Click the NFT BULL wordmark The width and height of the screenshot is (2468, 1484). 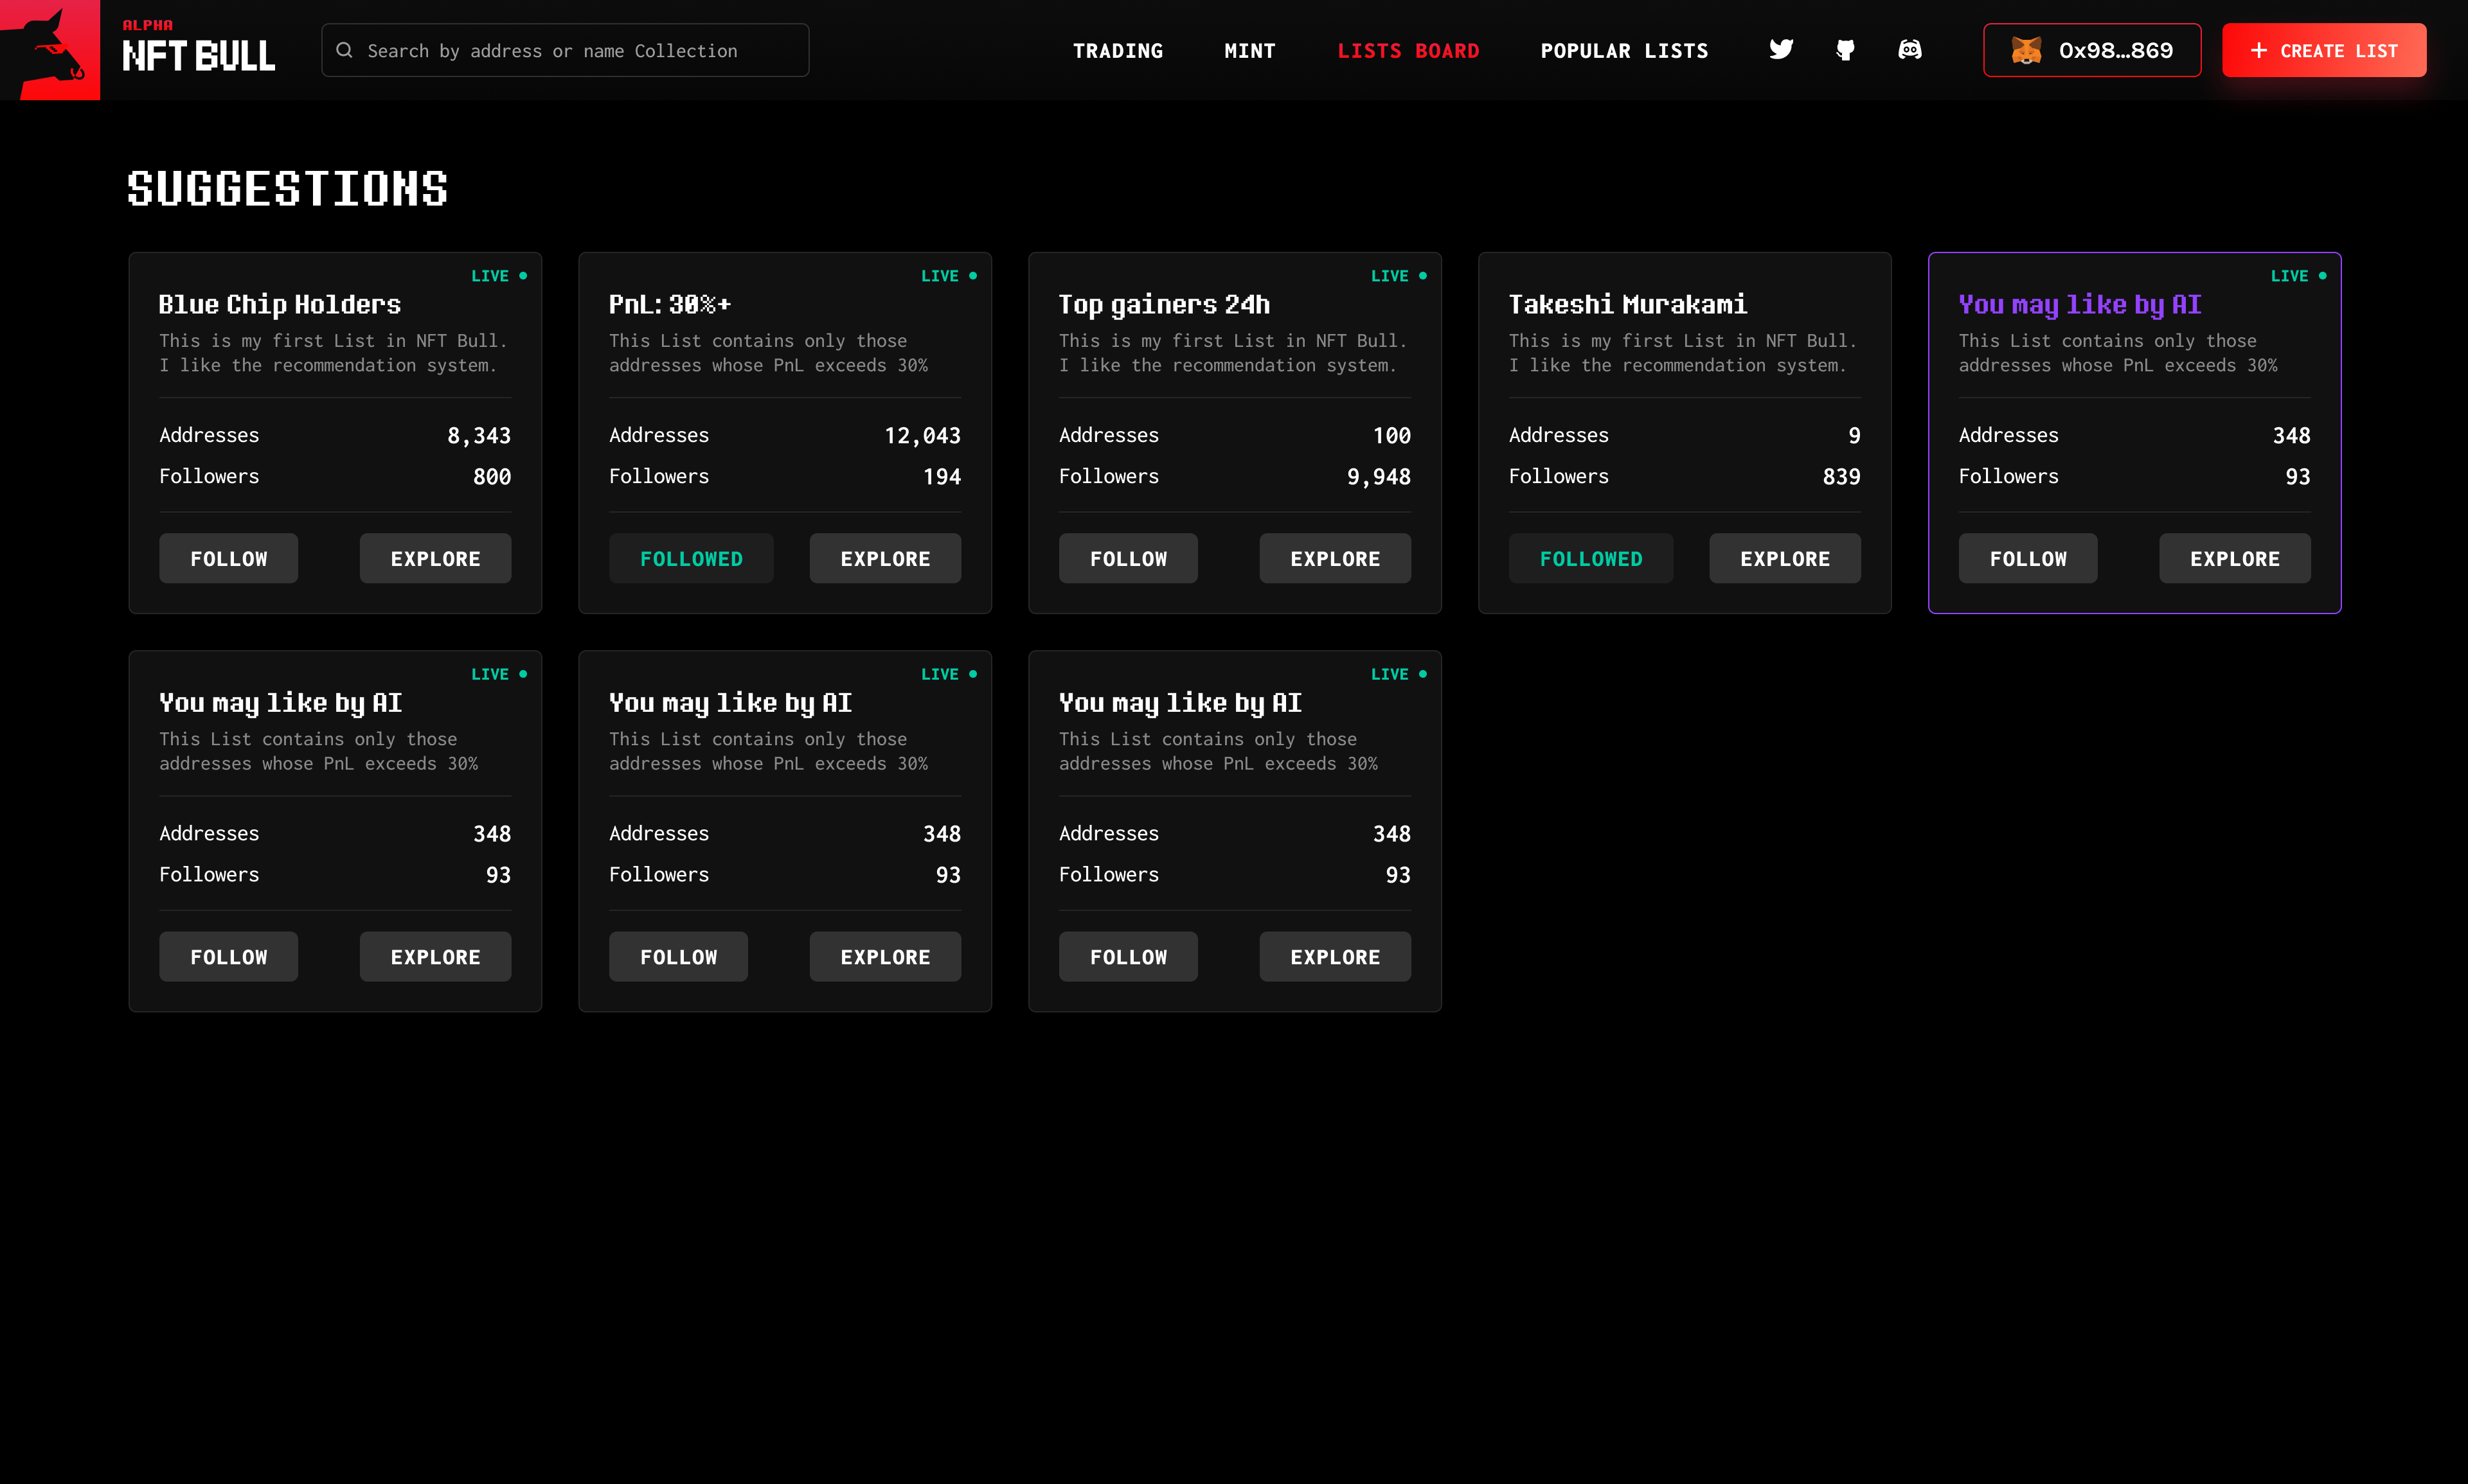click(198, 56)
